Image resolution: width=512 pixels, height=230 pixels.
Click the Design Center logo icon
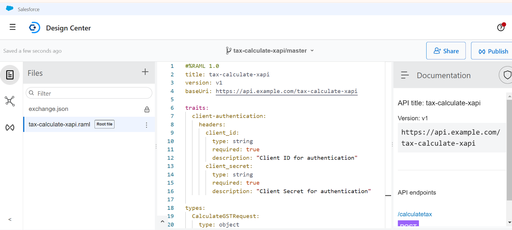[35, 28]
